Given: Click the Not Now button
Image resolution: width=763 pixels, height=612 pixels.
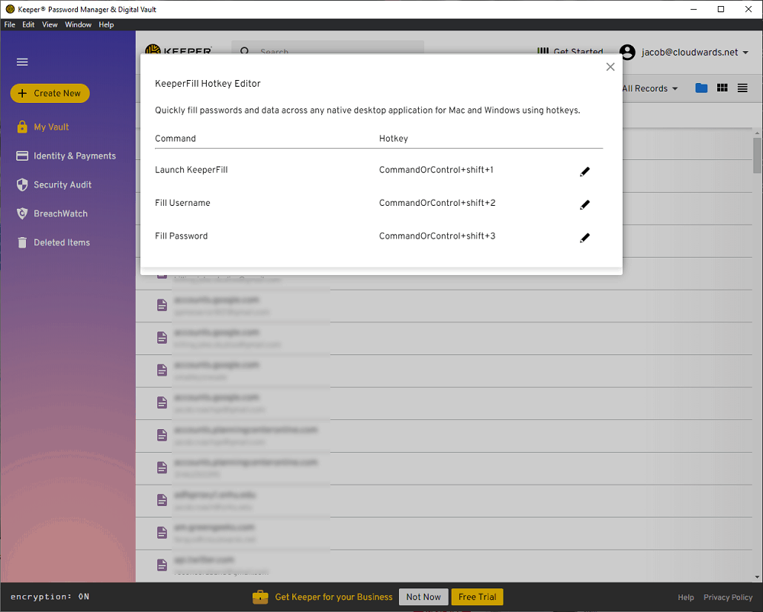Looking at the screenshot, I should coord(423,597).
